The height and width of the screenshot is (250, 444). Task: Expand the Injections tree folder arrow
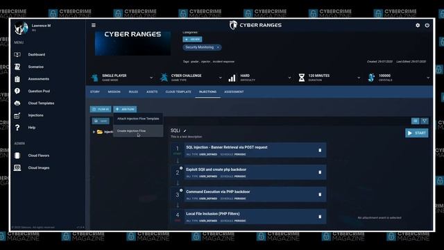click(x=94, y=132)
